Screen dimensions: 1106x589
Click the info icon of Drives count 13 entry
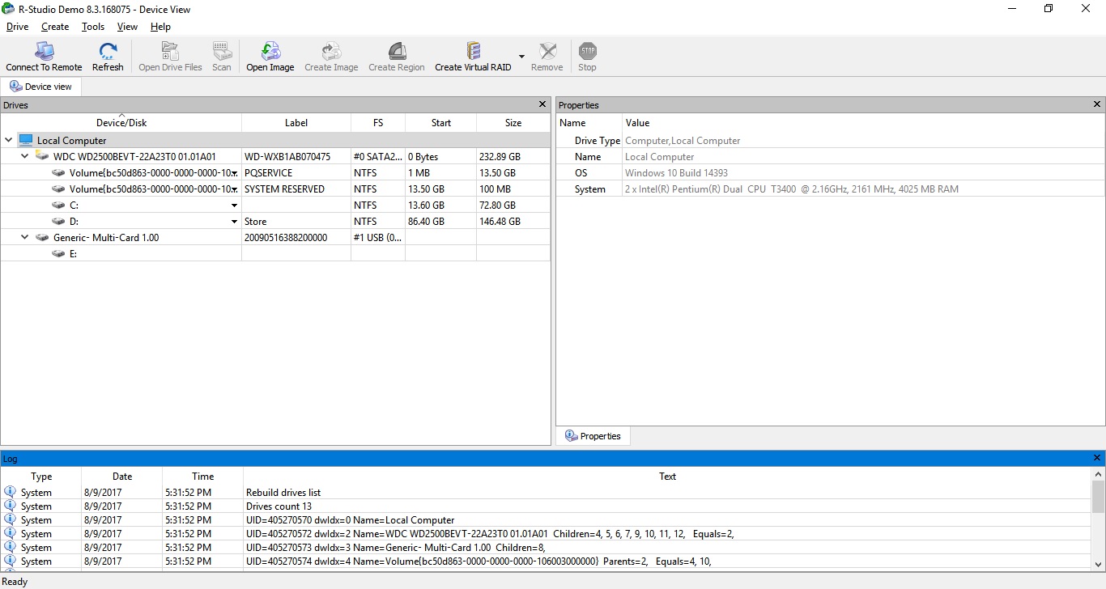(x=10, y=506)
